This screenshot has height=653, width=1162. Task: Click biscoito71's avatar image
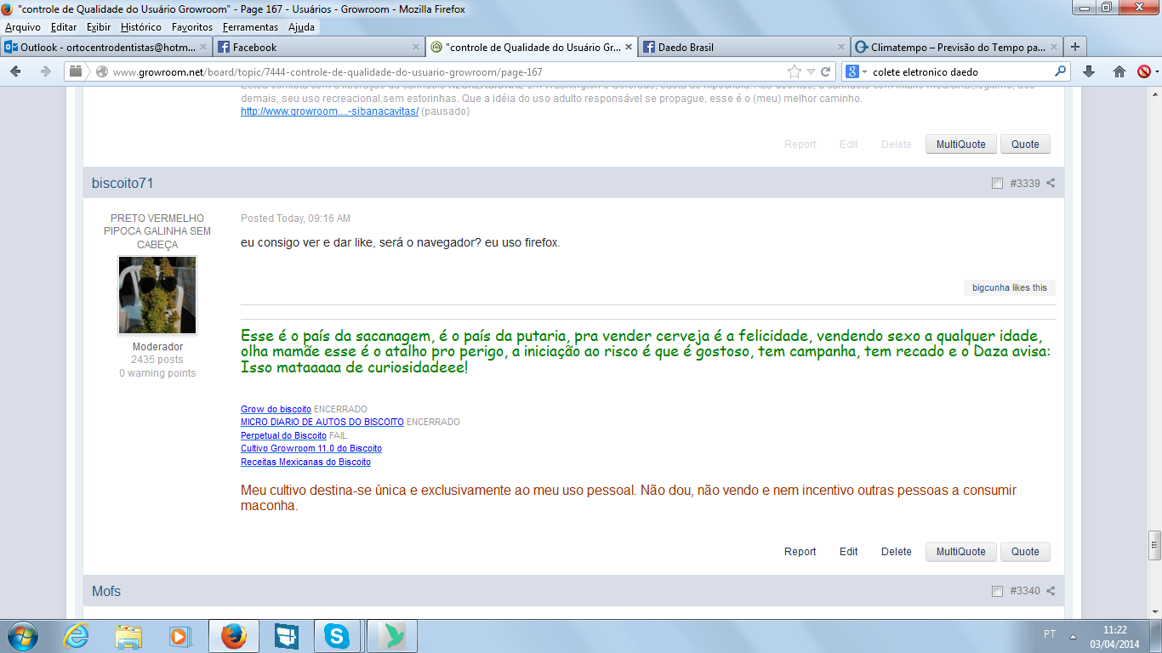point(157,295)
